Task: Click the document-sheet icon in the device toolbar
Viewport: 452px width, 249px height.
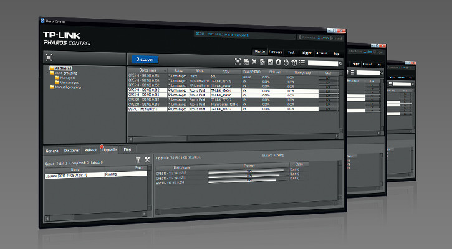Action: [246, 61]
